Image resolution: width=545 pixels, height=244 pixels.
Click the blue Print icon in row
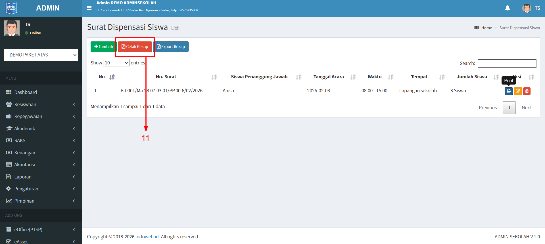click(x=508, y=91)
